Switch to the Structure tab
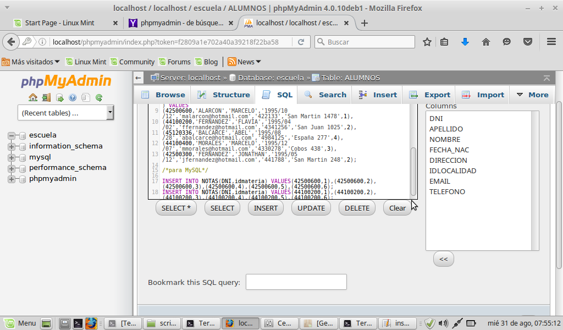 click(x=224, y=95)
